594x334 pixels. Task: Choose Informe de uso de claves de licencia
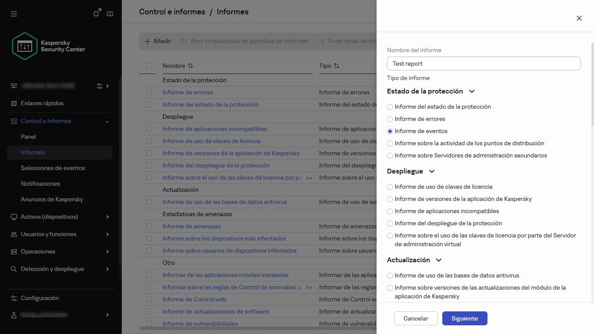[x=390, y=187]
